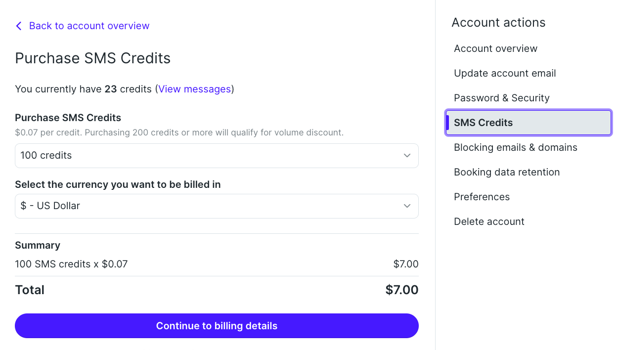Screen dimensions: 620x350
Task: Click the 'Total' summary row
Action: click(217, 290)
